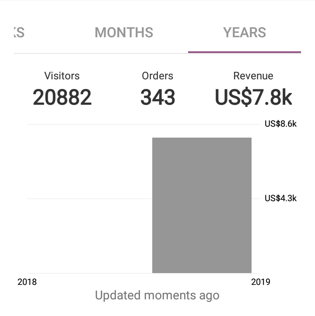Viewport: 315px width, 316px height.
Task: Open the partially visible WEEKS tab
Action: pos(19,33)
